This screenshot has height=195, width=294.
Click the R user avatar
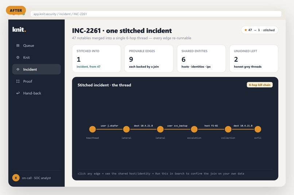tap(16, 178)
